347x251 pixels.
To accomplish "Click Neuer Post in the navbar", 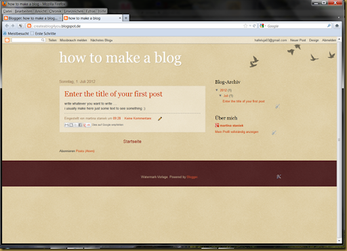I will pos(298,40).
